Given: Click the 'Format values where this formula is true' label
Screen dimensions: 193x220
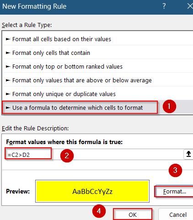Looking at the screenshot, I should click(64, 142).
